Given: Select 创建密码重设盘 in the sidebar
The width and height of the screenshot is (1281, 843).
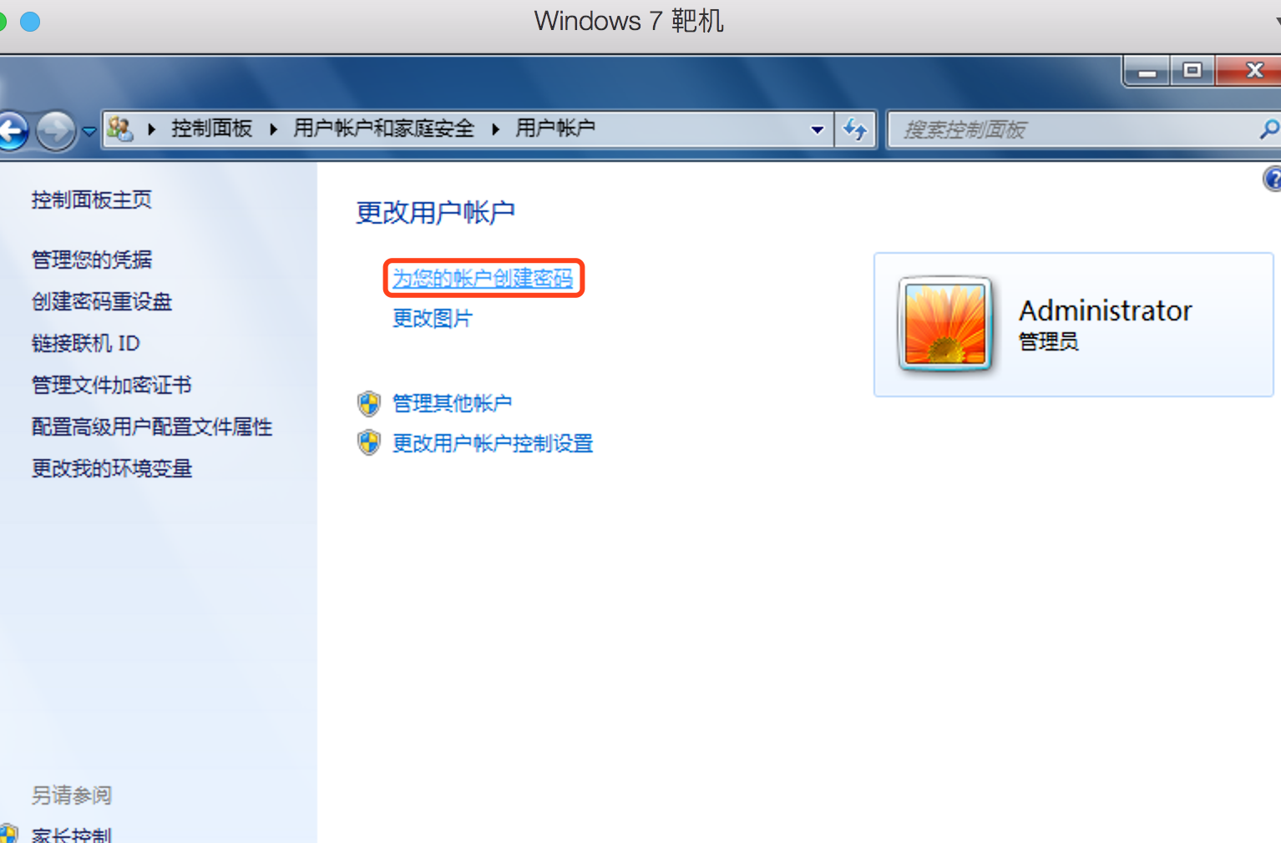Looking at the screenshot, I should coord(102,301).
